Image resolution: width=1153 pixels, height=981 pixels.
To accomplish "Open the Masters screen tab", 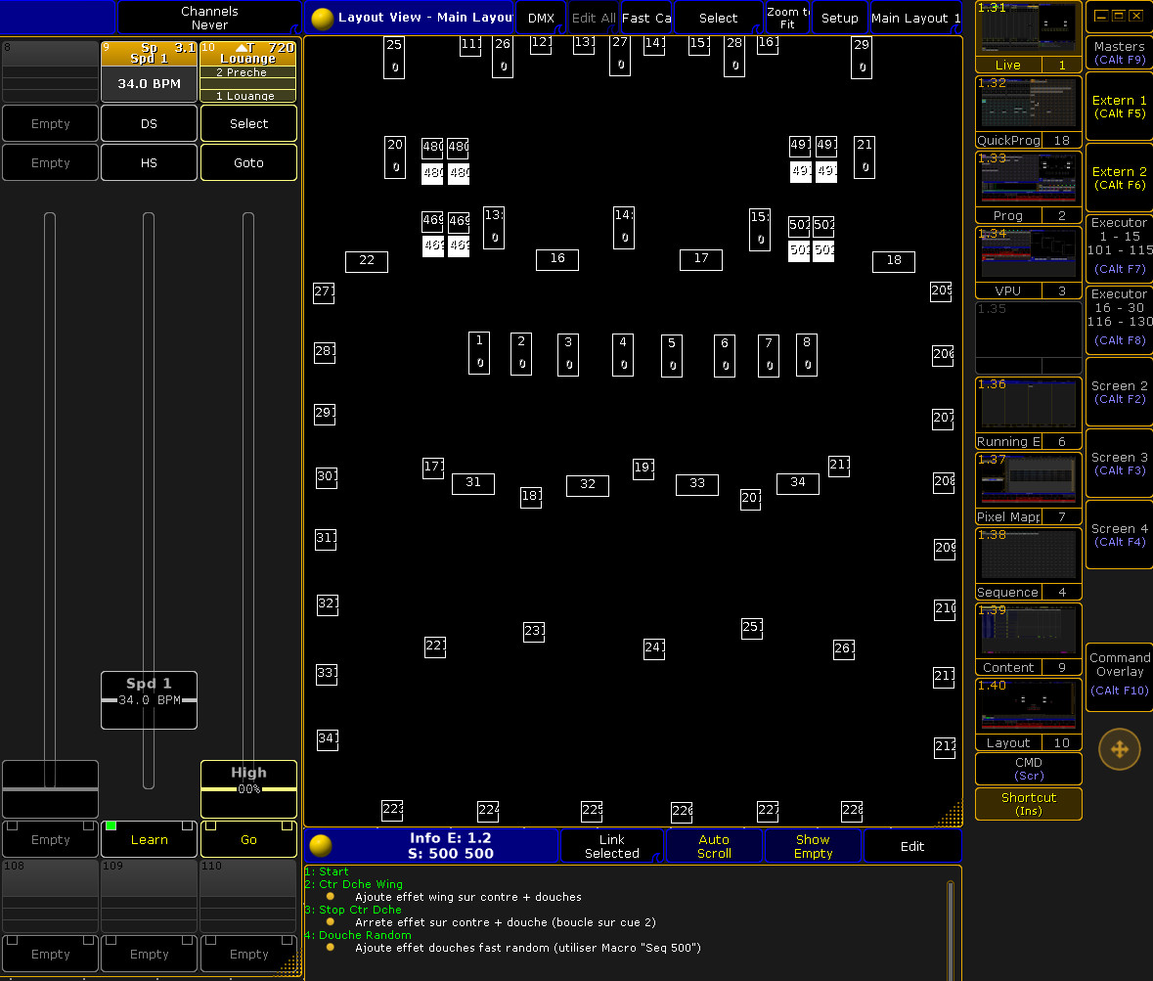I will [x=1120, y=53].
